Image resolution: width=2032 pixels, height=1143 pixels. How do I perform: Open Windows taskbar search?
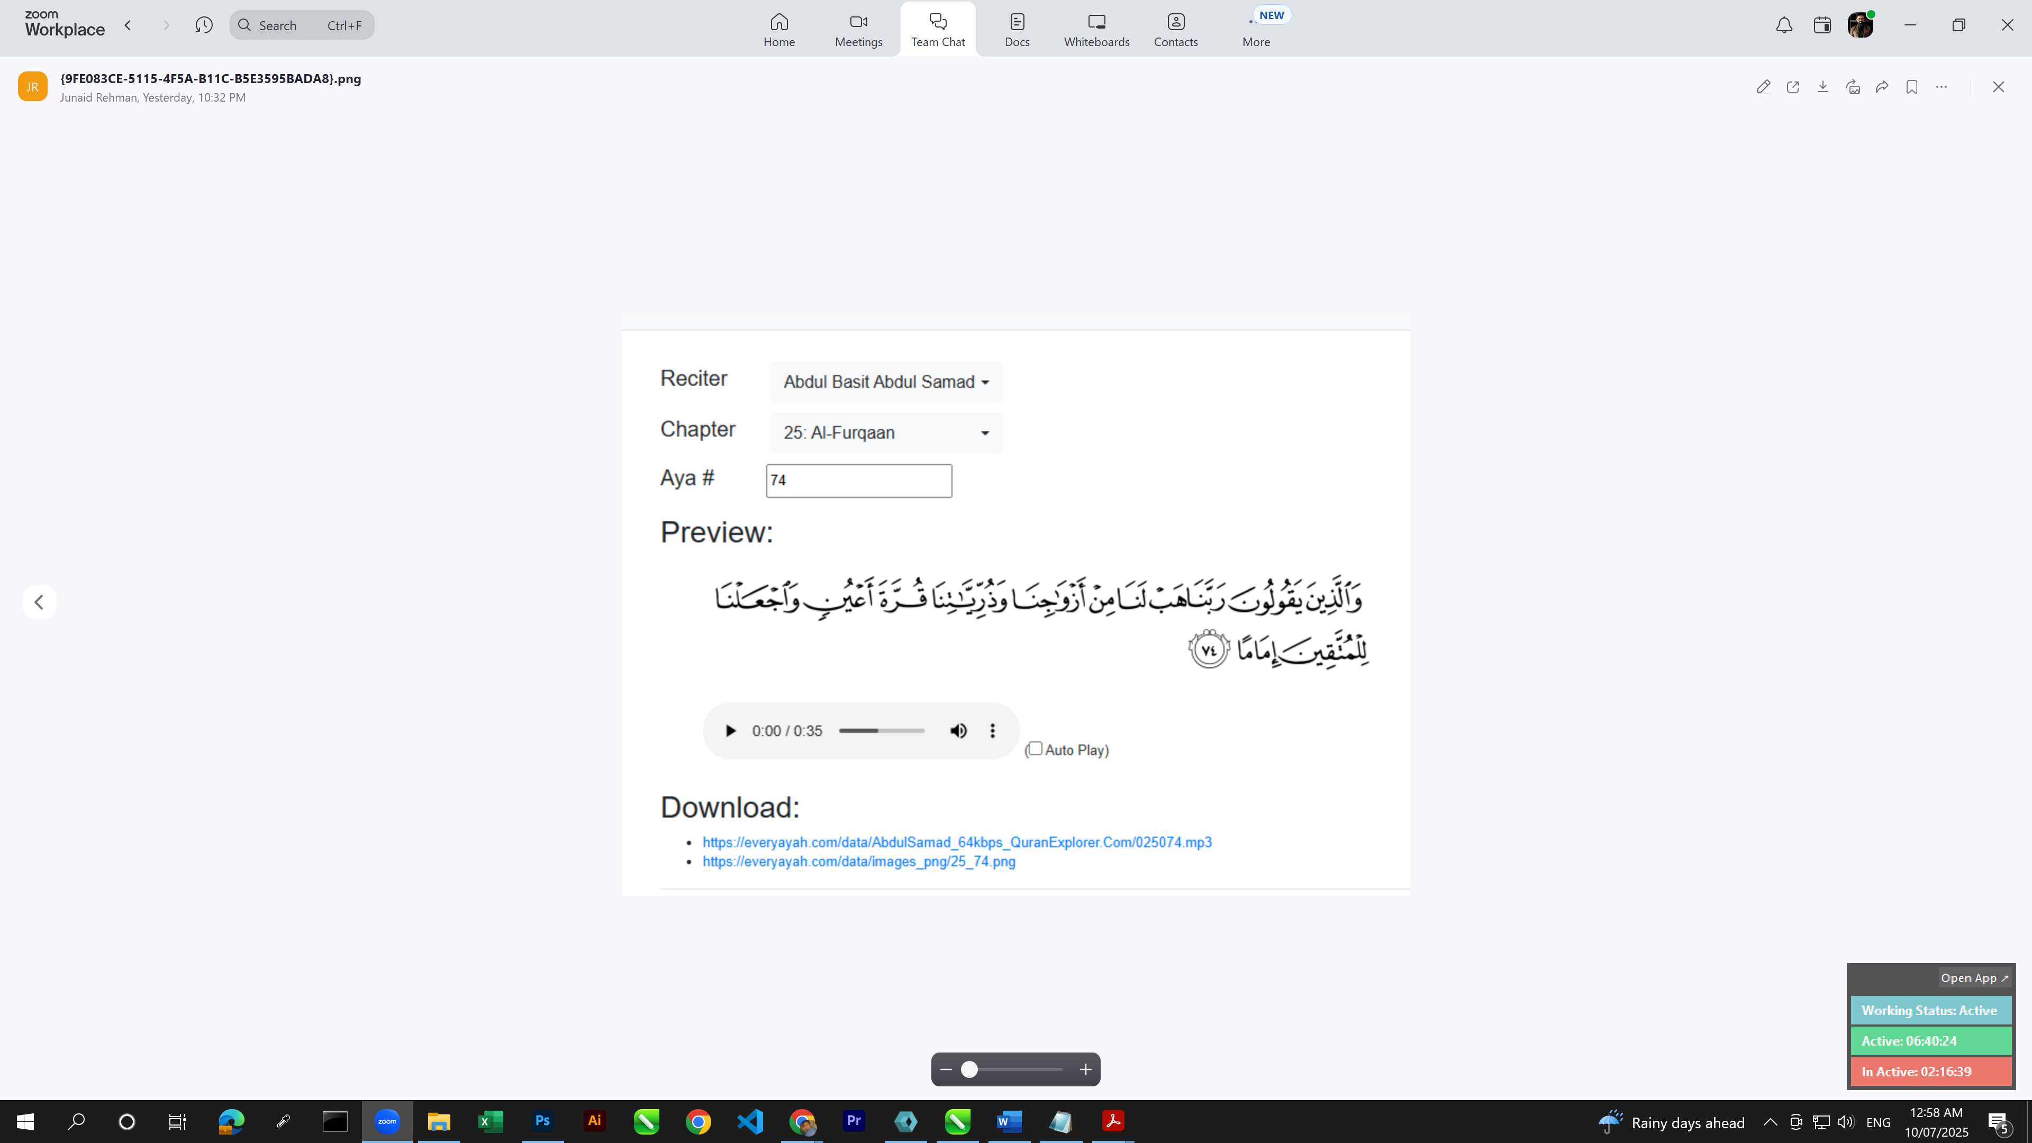click(77, 1122)
